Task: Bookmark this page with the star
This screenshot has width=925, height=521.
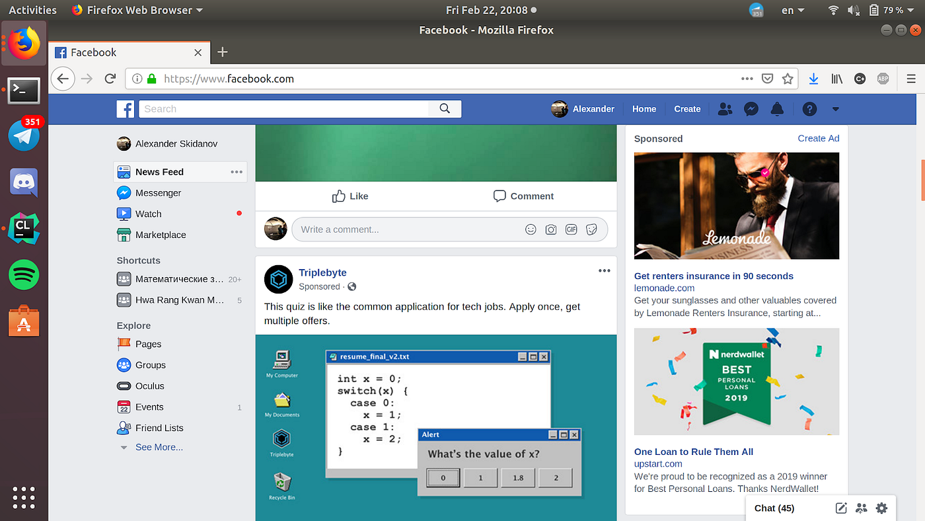Action: (788, 79)
